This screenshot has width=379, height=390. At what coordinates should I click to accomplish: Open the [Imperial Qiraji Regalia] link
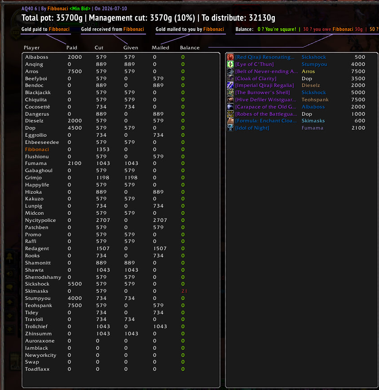click(x=264, y=85)
